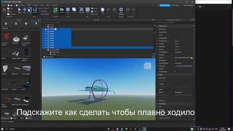Activate the Rotate tool
The width and height of the screenshot is (233, 131).
(x=35, y=11)
